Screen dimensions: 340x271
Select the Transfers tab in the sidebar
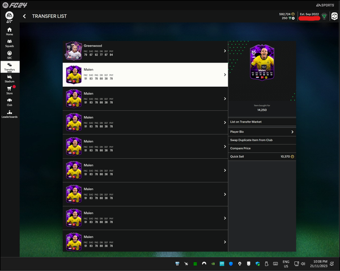(10, 67)
